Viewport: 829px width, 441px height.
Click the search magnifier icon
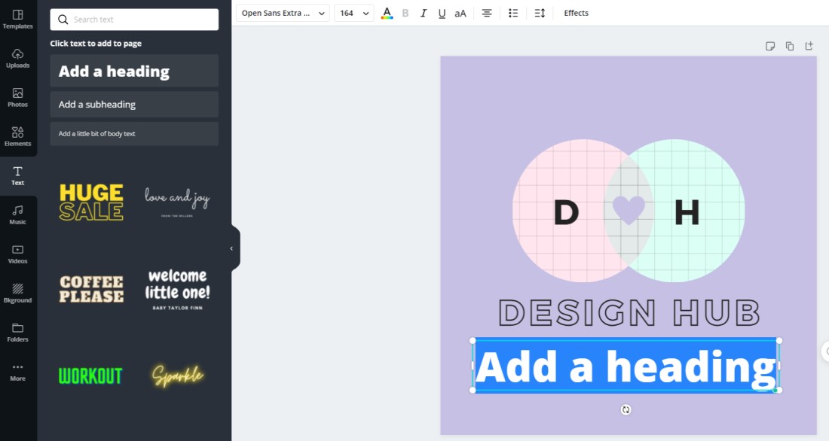(x=63, y=20)
